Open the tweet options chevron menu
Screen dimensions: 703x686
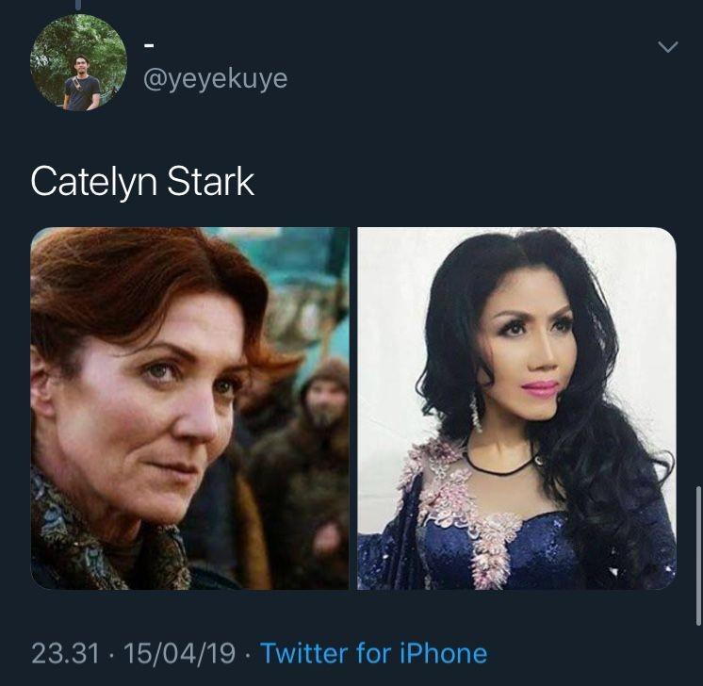(667, 46)
